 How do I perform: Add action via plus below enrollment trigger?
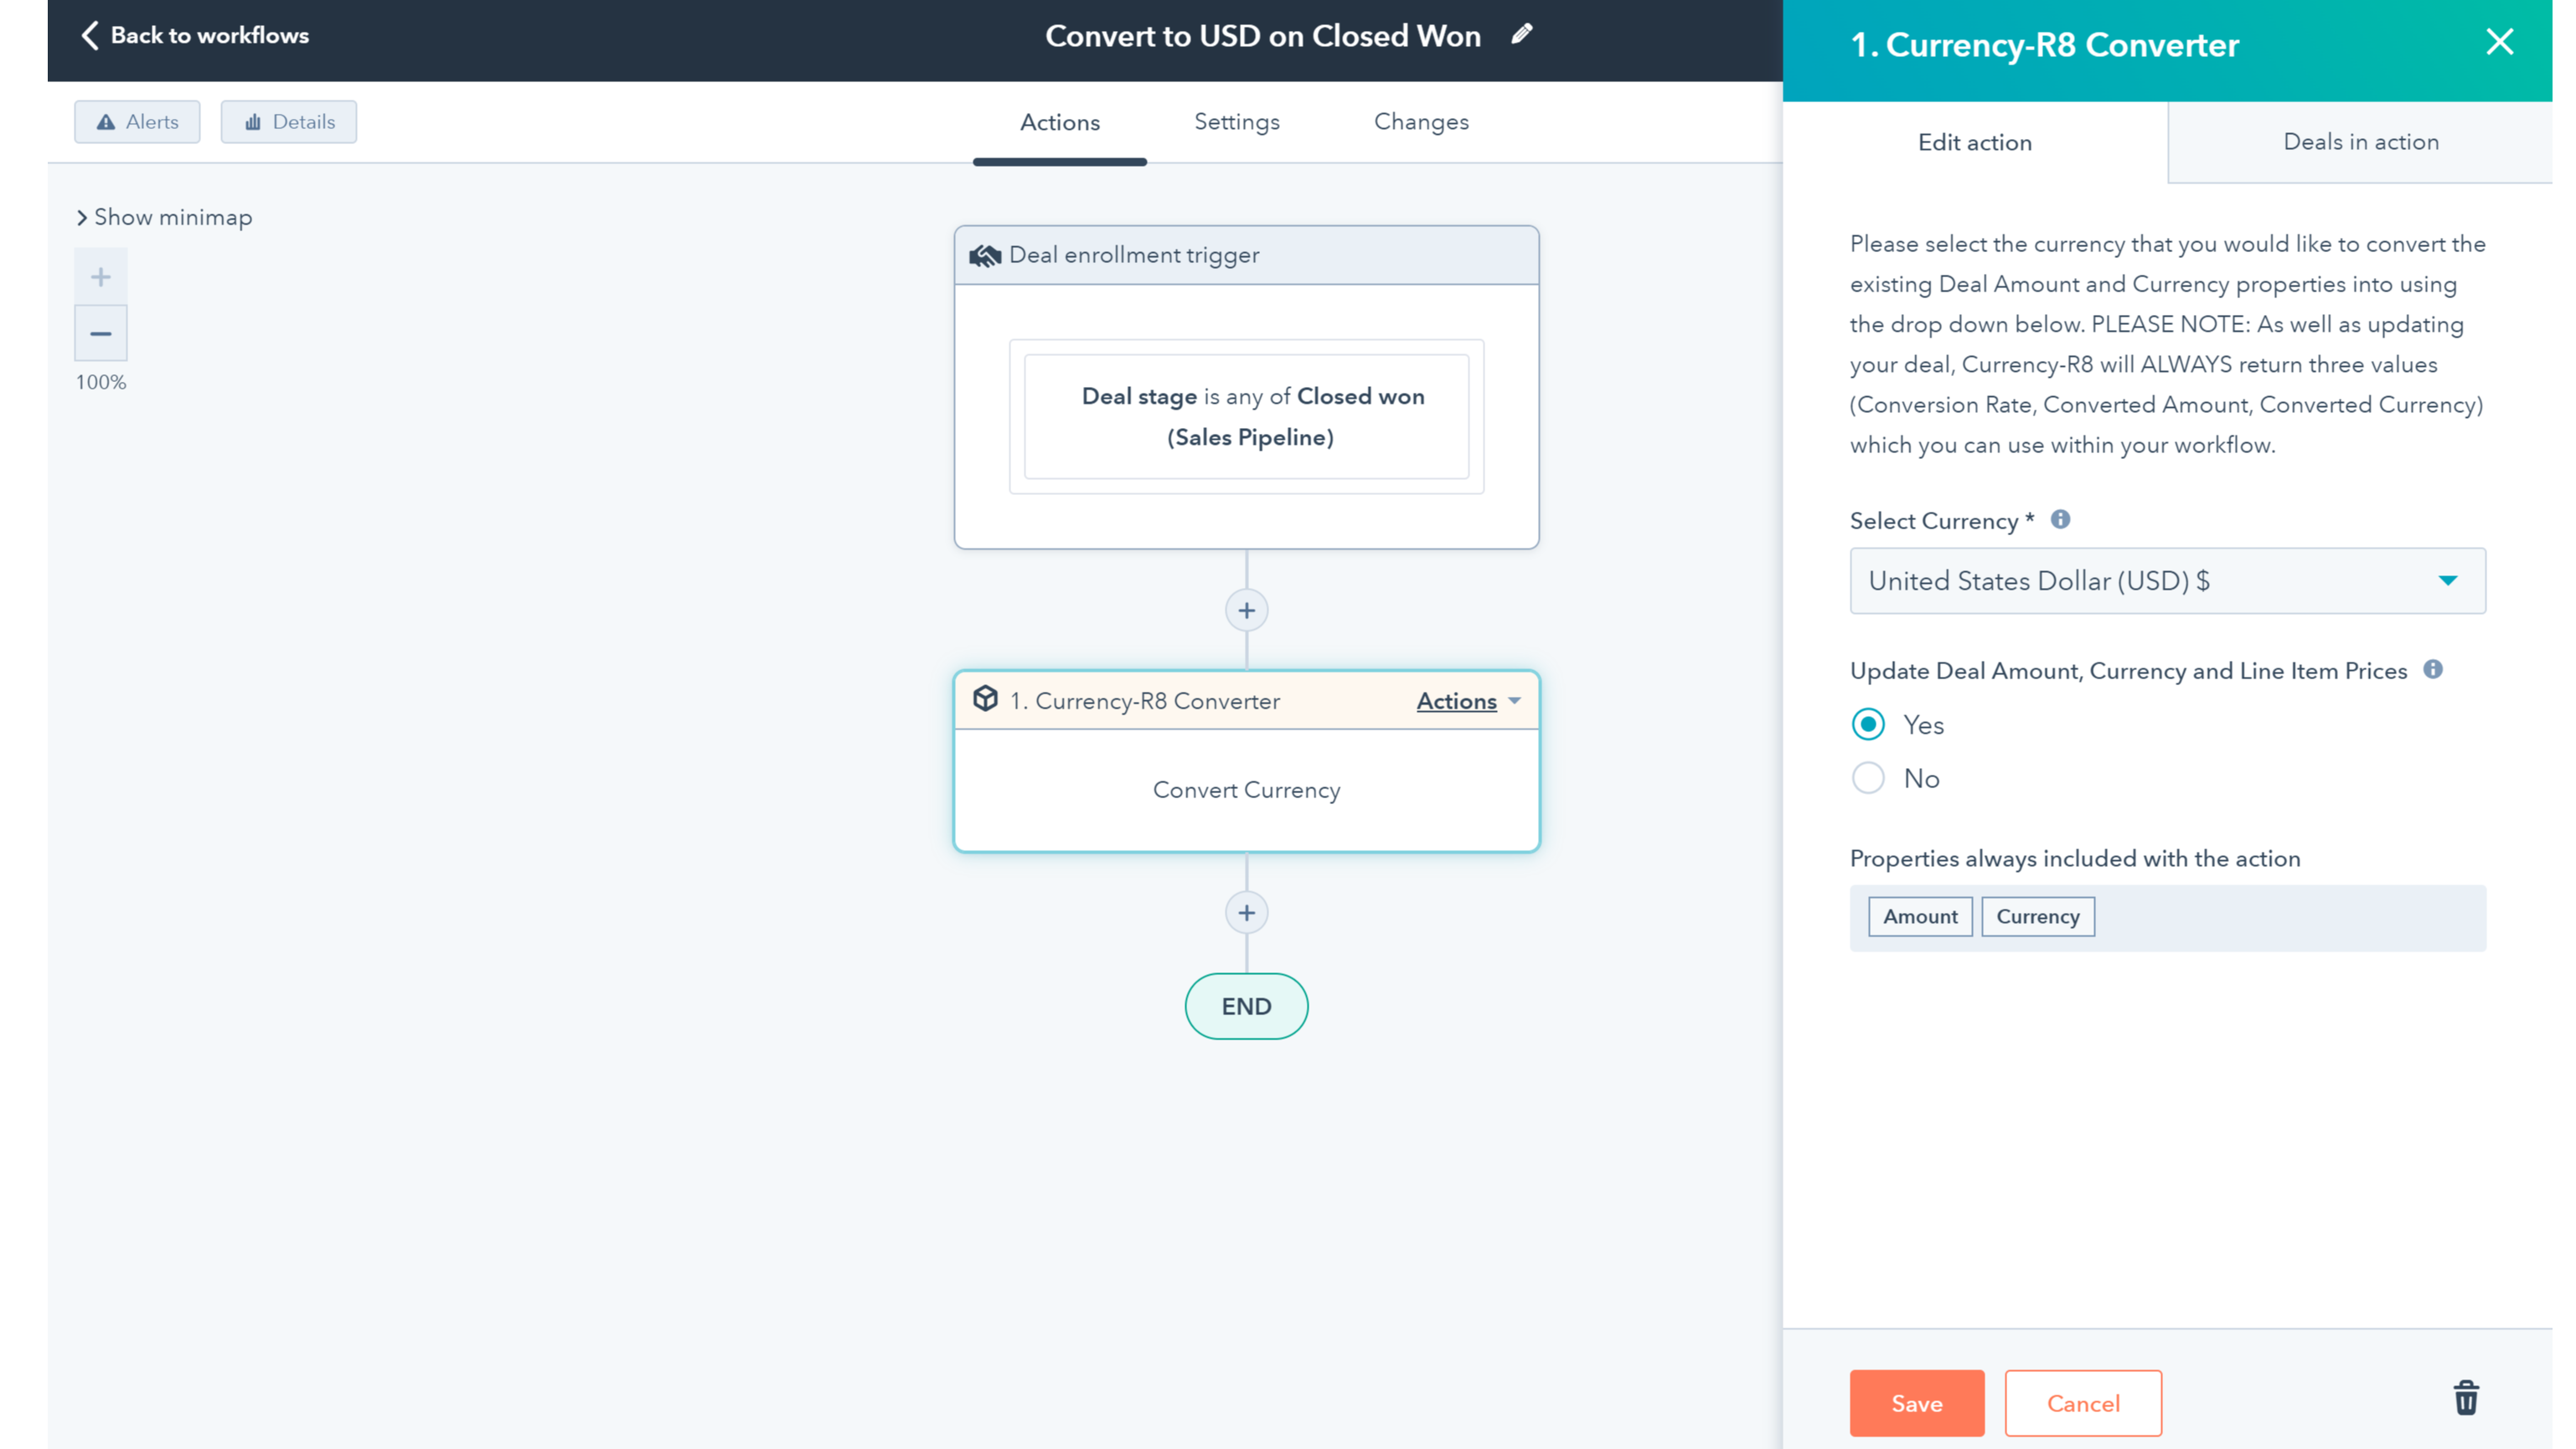1246,610
